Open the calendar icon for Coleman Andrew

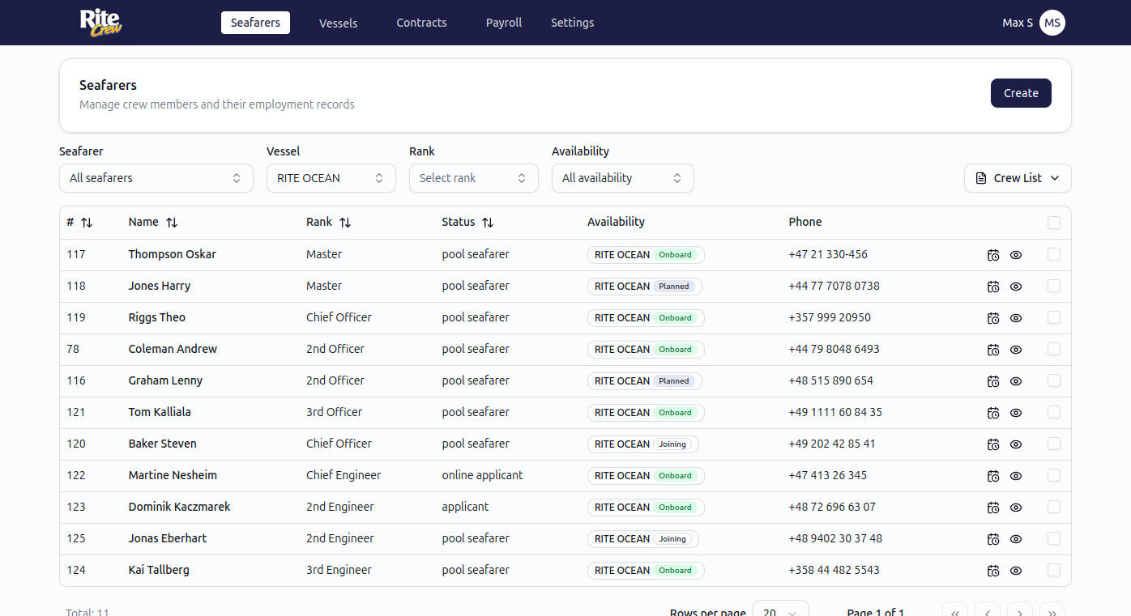(993, 350)
